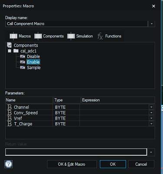The height and width of the screenshot is (174, 163).
Task: Click the T_Charge byte type icon
Action: click(10, 124)
